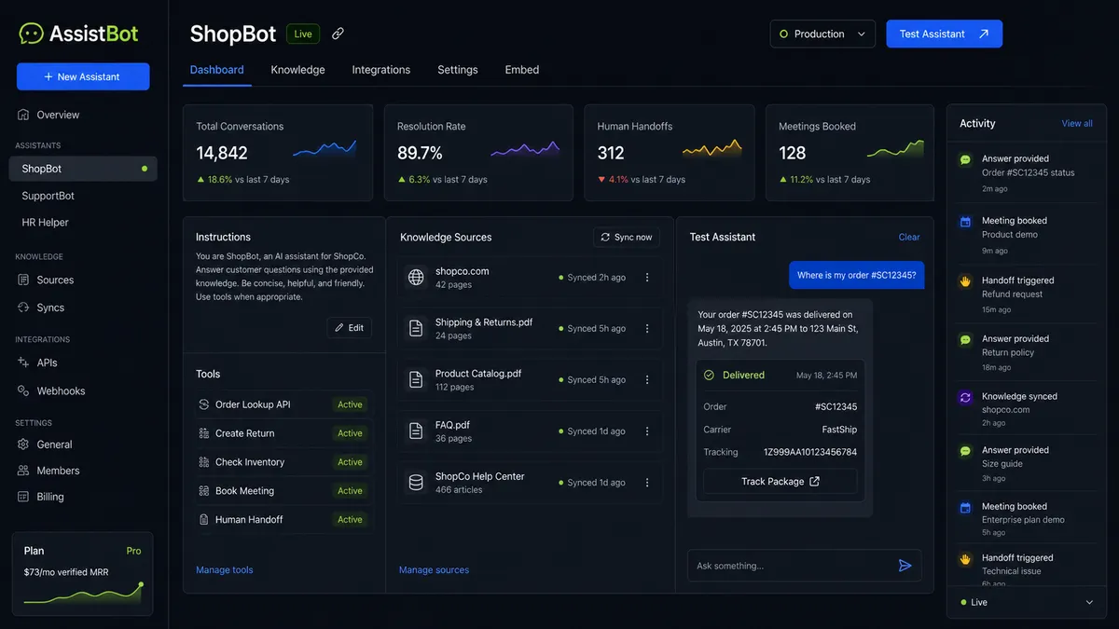Copy ShopBot link icon next to Live badge
This screenshot has width=1119, height=629.
tap(338, 34)
